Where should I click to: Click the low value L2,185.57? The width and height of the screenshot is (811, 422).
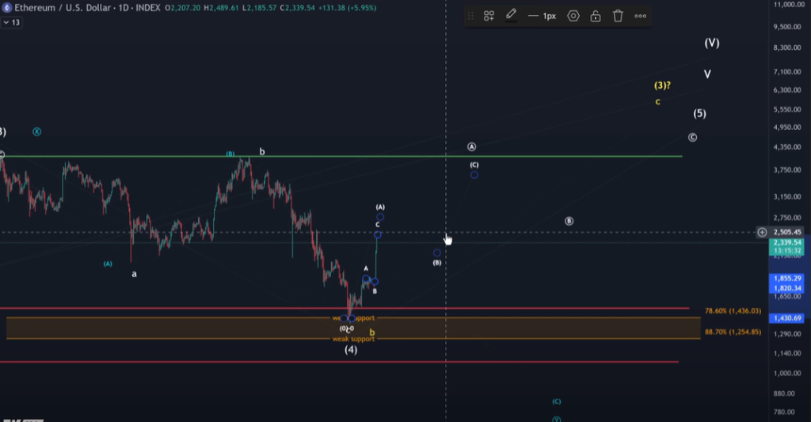pyautogui.click(x=259, y=8)
